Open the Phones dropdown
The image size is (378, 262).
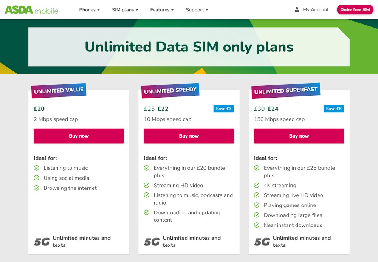point(89,10)
